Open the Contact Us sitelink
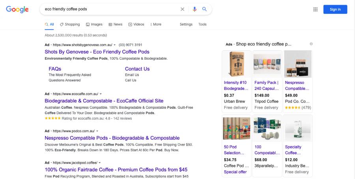Viewport: 355px width, 179px height. tap(137, 69)
